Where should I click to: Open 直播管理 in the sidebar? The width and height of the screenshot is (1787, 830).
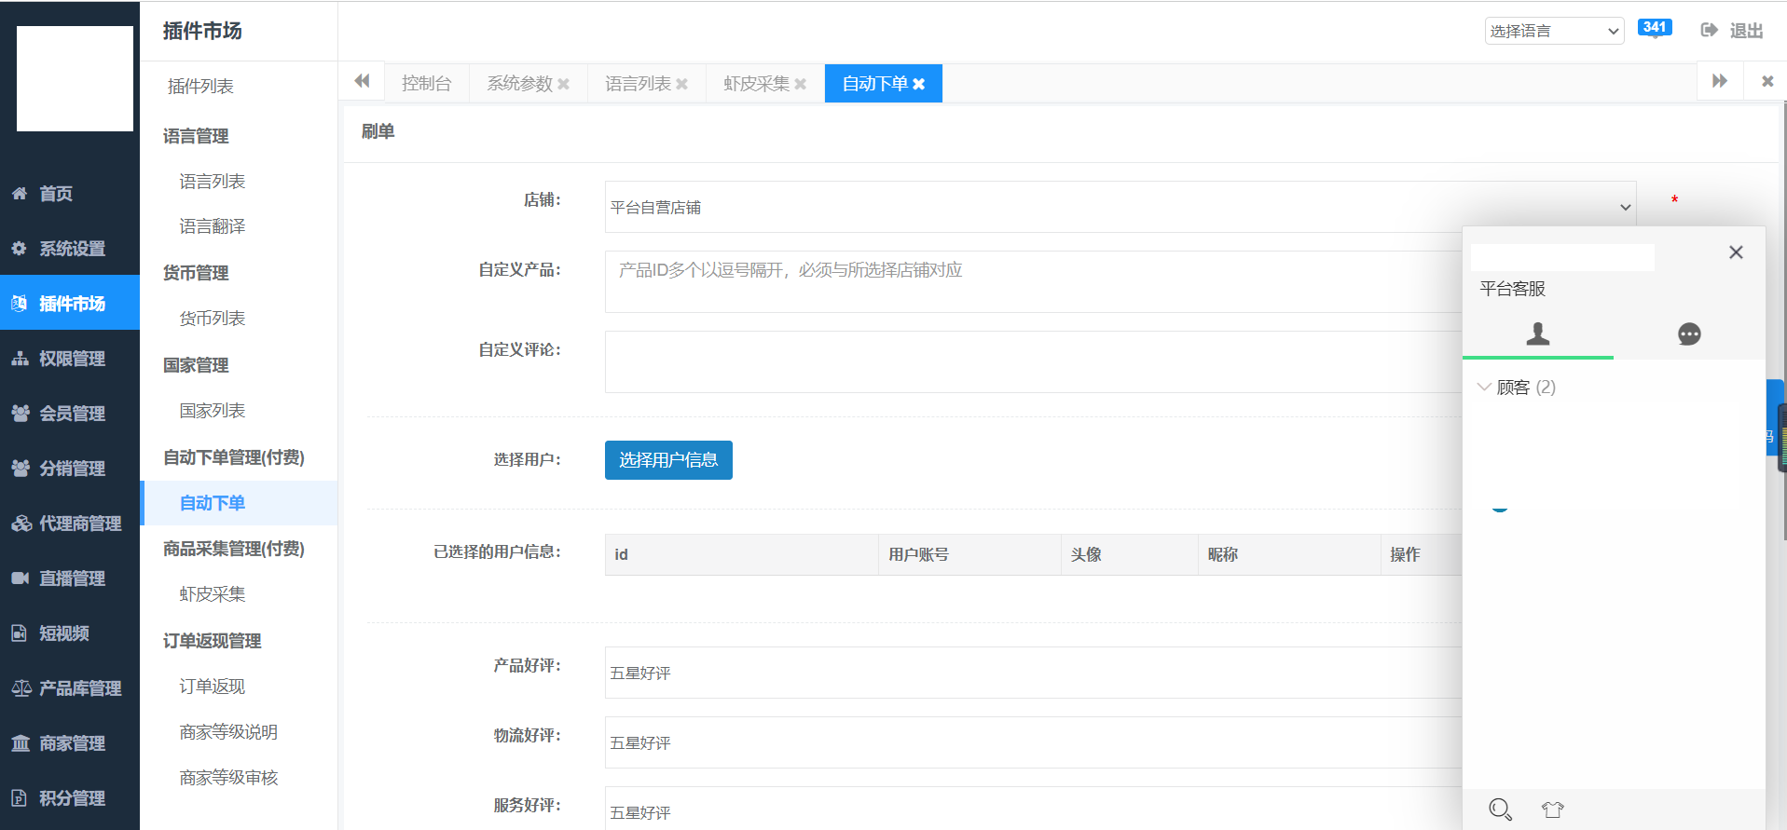tap(70, 578)
